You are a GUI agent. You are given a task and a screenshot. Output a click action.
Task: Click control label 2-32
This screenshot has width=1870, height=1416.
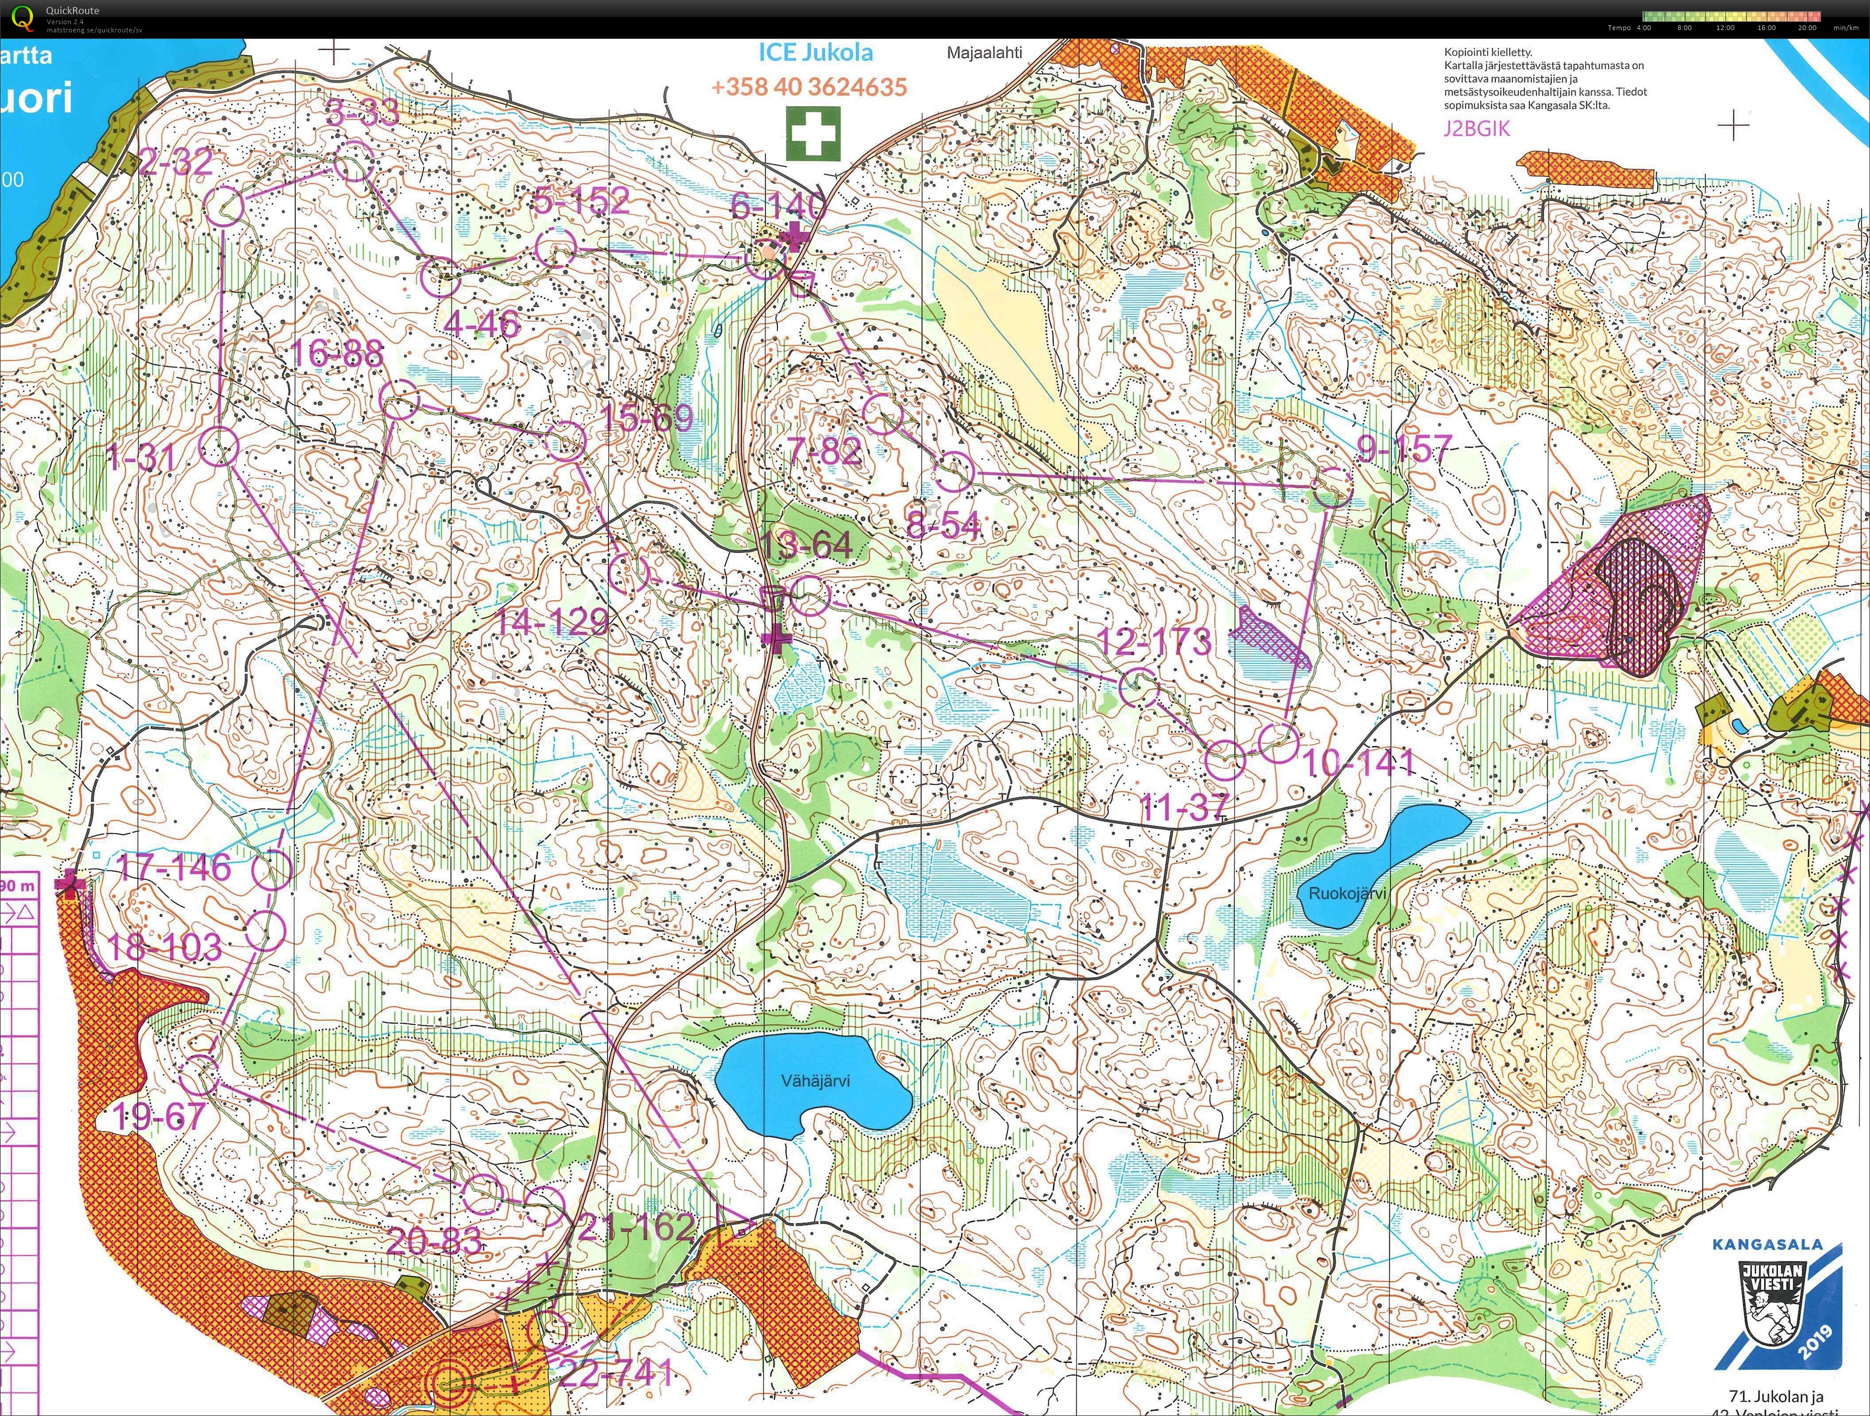175,162
